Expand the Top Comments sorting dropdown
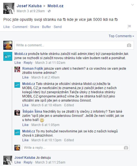 [x=121, y=36]
